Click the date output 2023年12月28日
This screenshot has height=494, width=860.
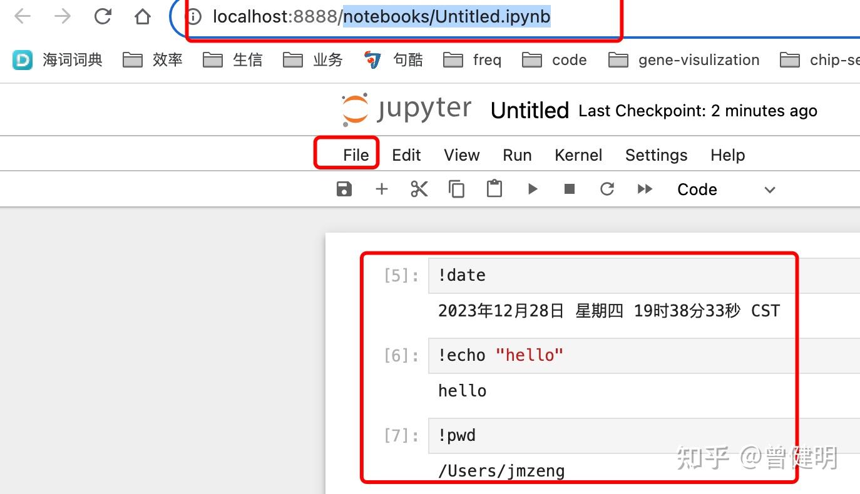pyautogui.click(x=609, y=311)
